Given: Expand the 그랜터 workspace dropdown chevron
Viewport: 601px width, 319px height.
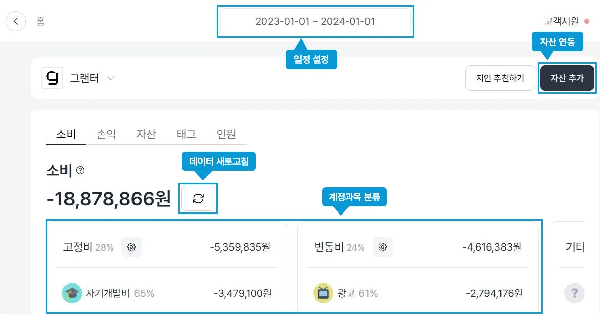Looking at the screenshot, I should pos(111,78).
